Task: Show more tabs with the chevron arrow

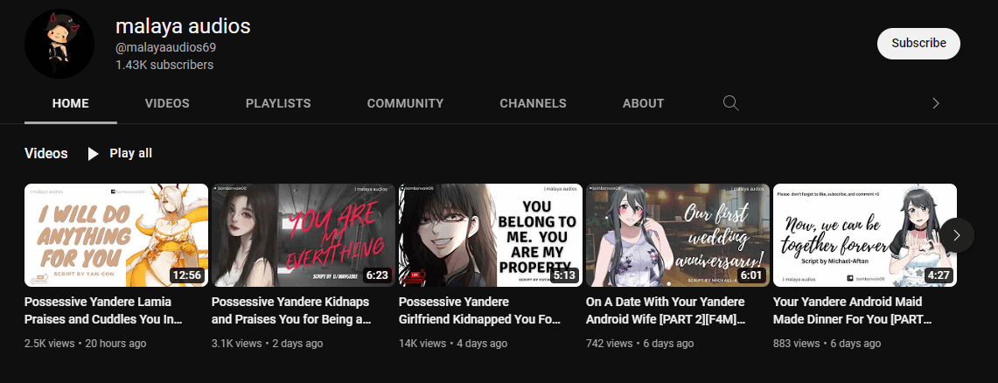Action: pos(935,103)
